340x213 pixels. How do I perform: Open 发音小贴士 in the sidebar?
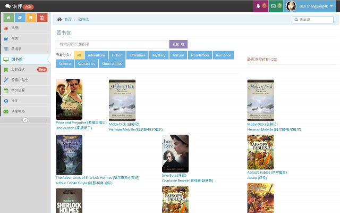point(25,80)
